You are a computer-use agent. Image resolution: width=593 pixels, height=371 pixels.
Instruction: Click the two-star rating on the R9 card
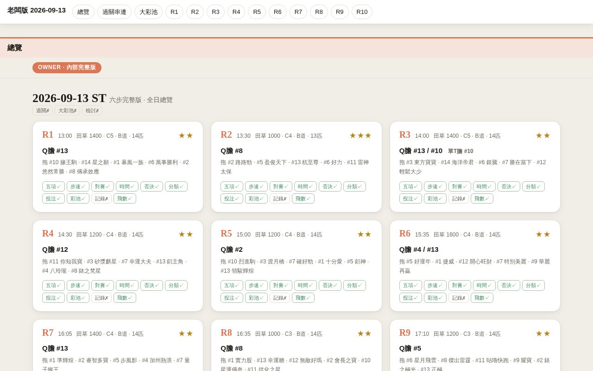[x=543, y=333]
